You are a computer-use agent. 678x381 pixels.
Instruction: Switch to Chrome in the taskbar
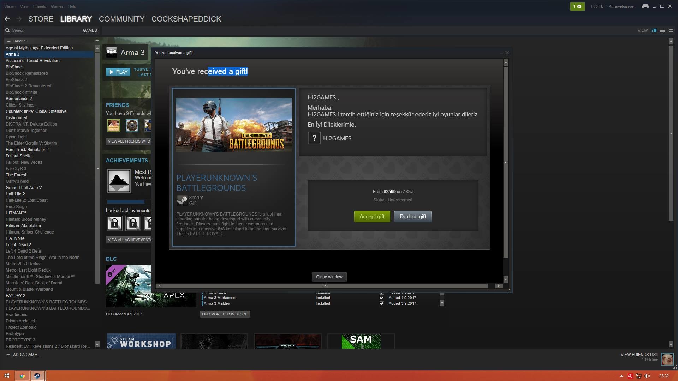[22, 376]
